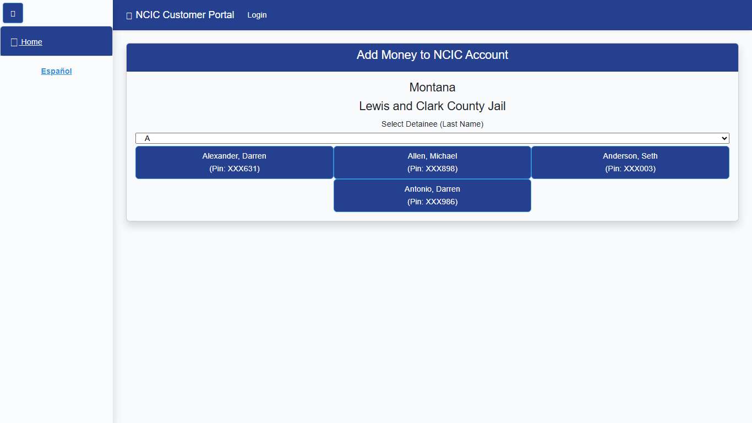The height and width of the screenshot is (423, 752).
Task: Click the Add Money to NCIC Account header
Action: point(432,55)
